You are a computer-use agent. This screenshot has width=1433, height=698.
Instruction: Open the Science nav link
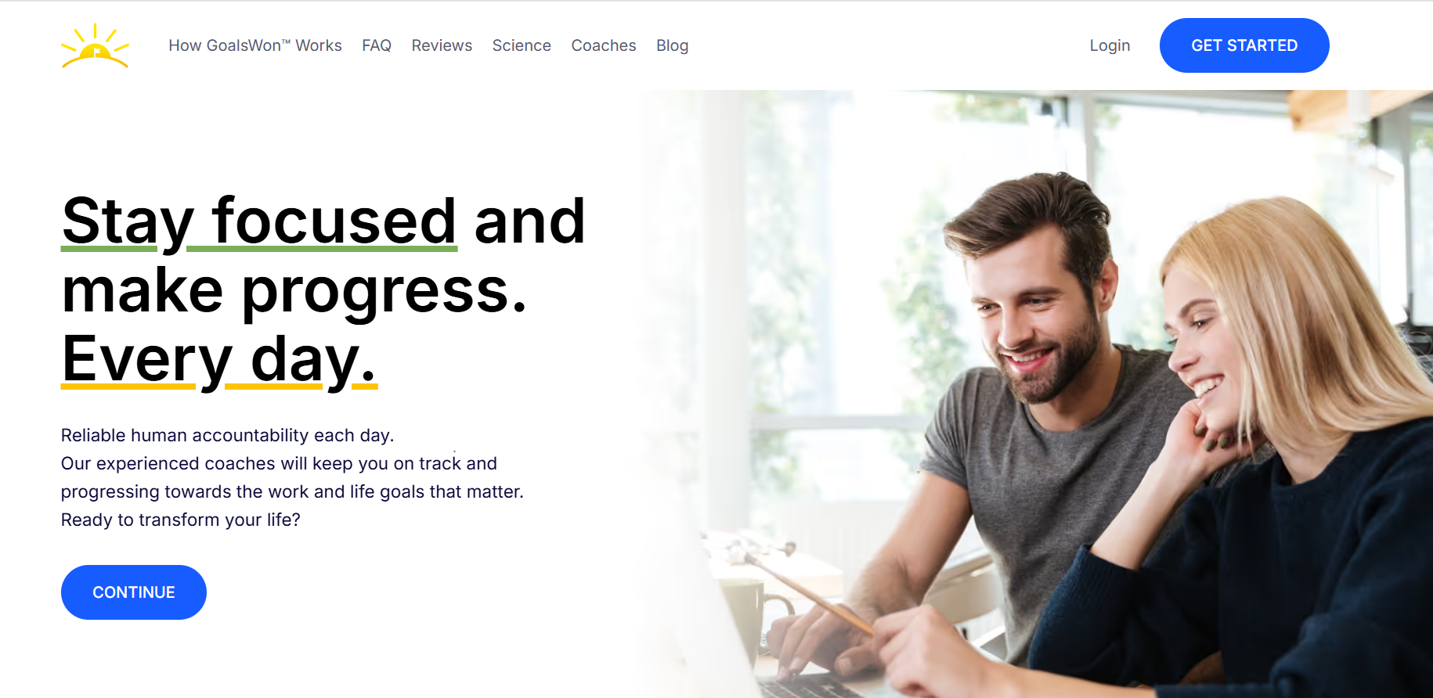coord(522,45)
